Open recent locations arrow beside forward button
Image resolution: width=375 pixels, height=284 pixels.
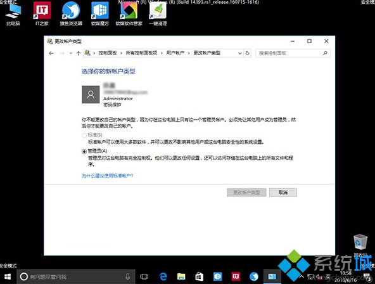[x=70, y=53]
